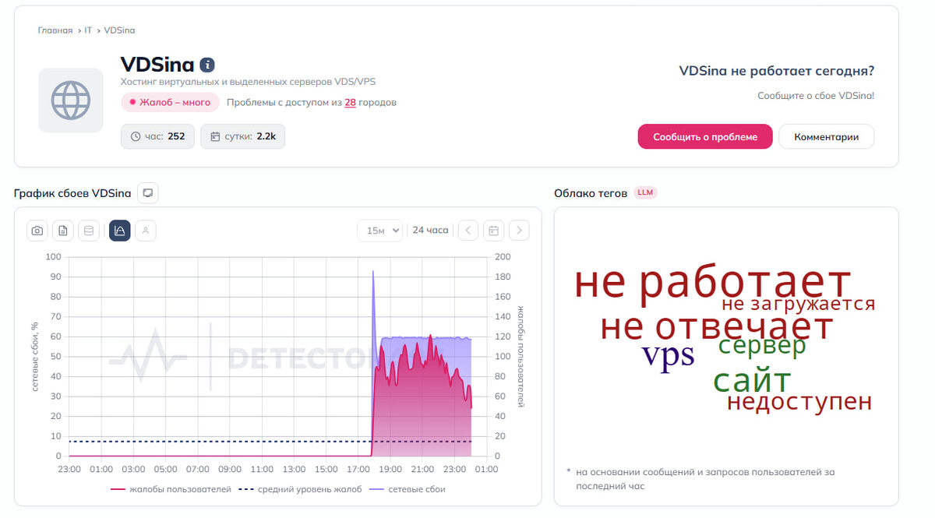Open the IT breadcrumb link

click(x=88, y=30)
